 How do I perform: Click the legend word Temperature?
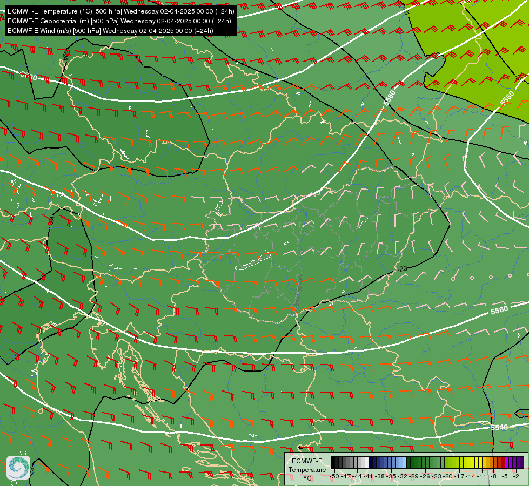[307, 470]
